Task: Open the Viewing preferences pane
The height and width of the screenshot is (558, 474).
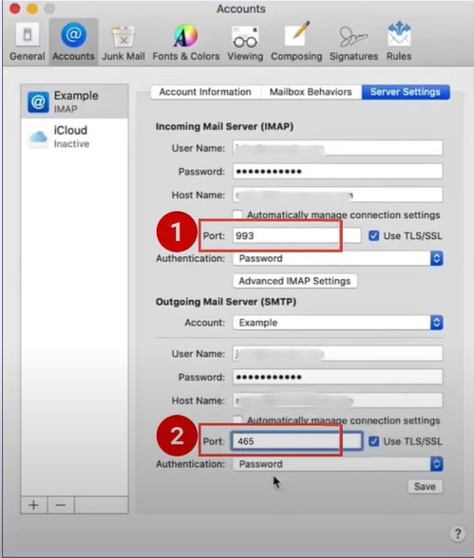Action: click(x=245, y=42)
